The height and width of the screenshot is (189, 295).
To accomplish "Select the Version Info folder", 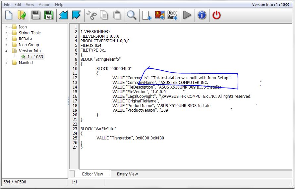I will [30, 51].
